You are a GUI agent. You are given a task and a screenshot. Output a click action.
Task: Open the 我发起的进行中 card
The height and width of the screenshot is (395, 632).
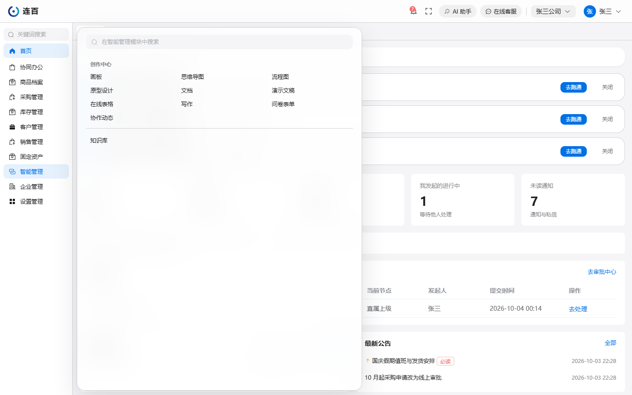click(463, 200)
